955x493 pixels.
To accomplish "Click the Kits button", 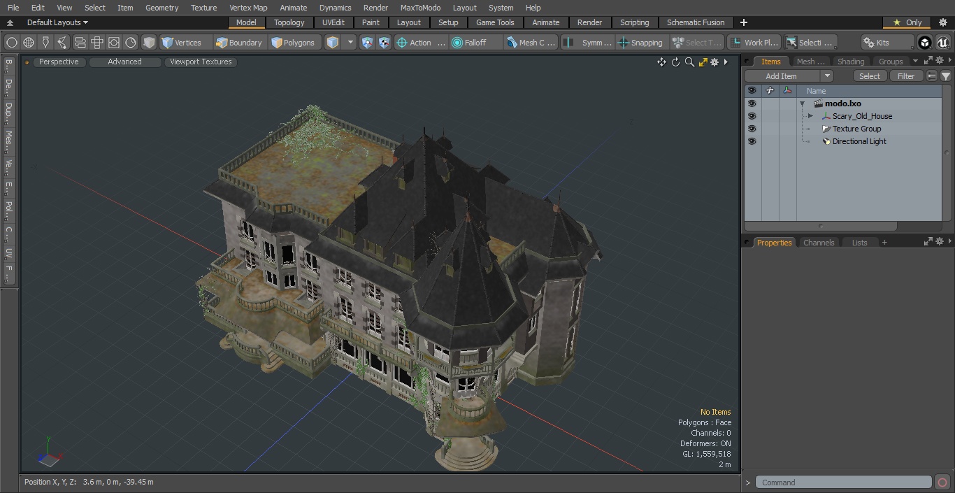I will [x=887, y=43].
